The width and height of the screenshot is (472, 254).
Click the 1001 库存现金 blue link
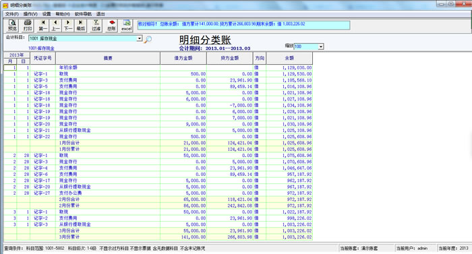41,48
